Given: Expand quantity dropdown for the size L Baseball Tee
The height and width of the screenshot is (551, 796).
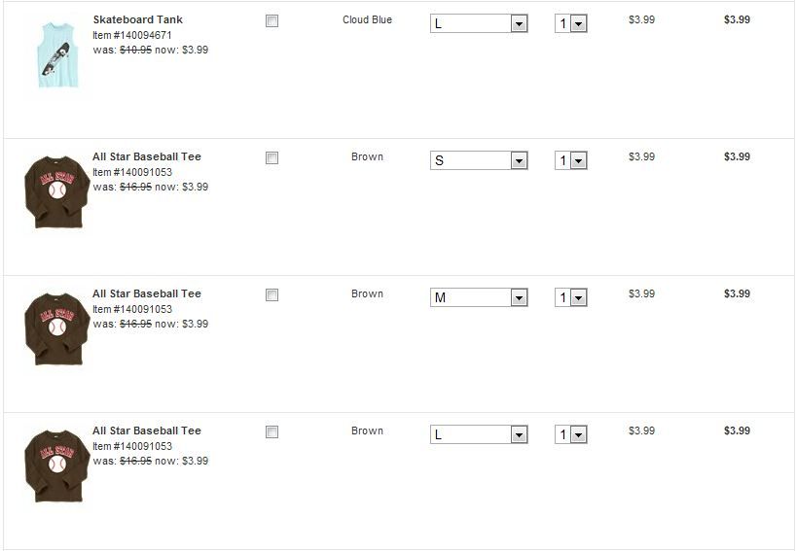Looking at the screenshot, I should pyautogui.click(x=571, y=434).
